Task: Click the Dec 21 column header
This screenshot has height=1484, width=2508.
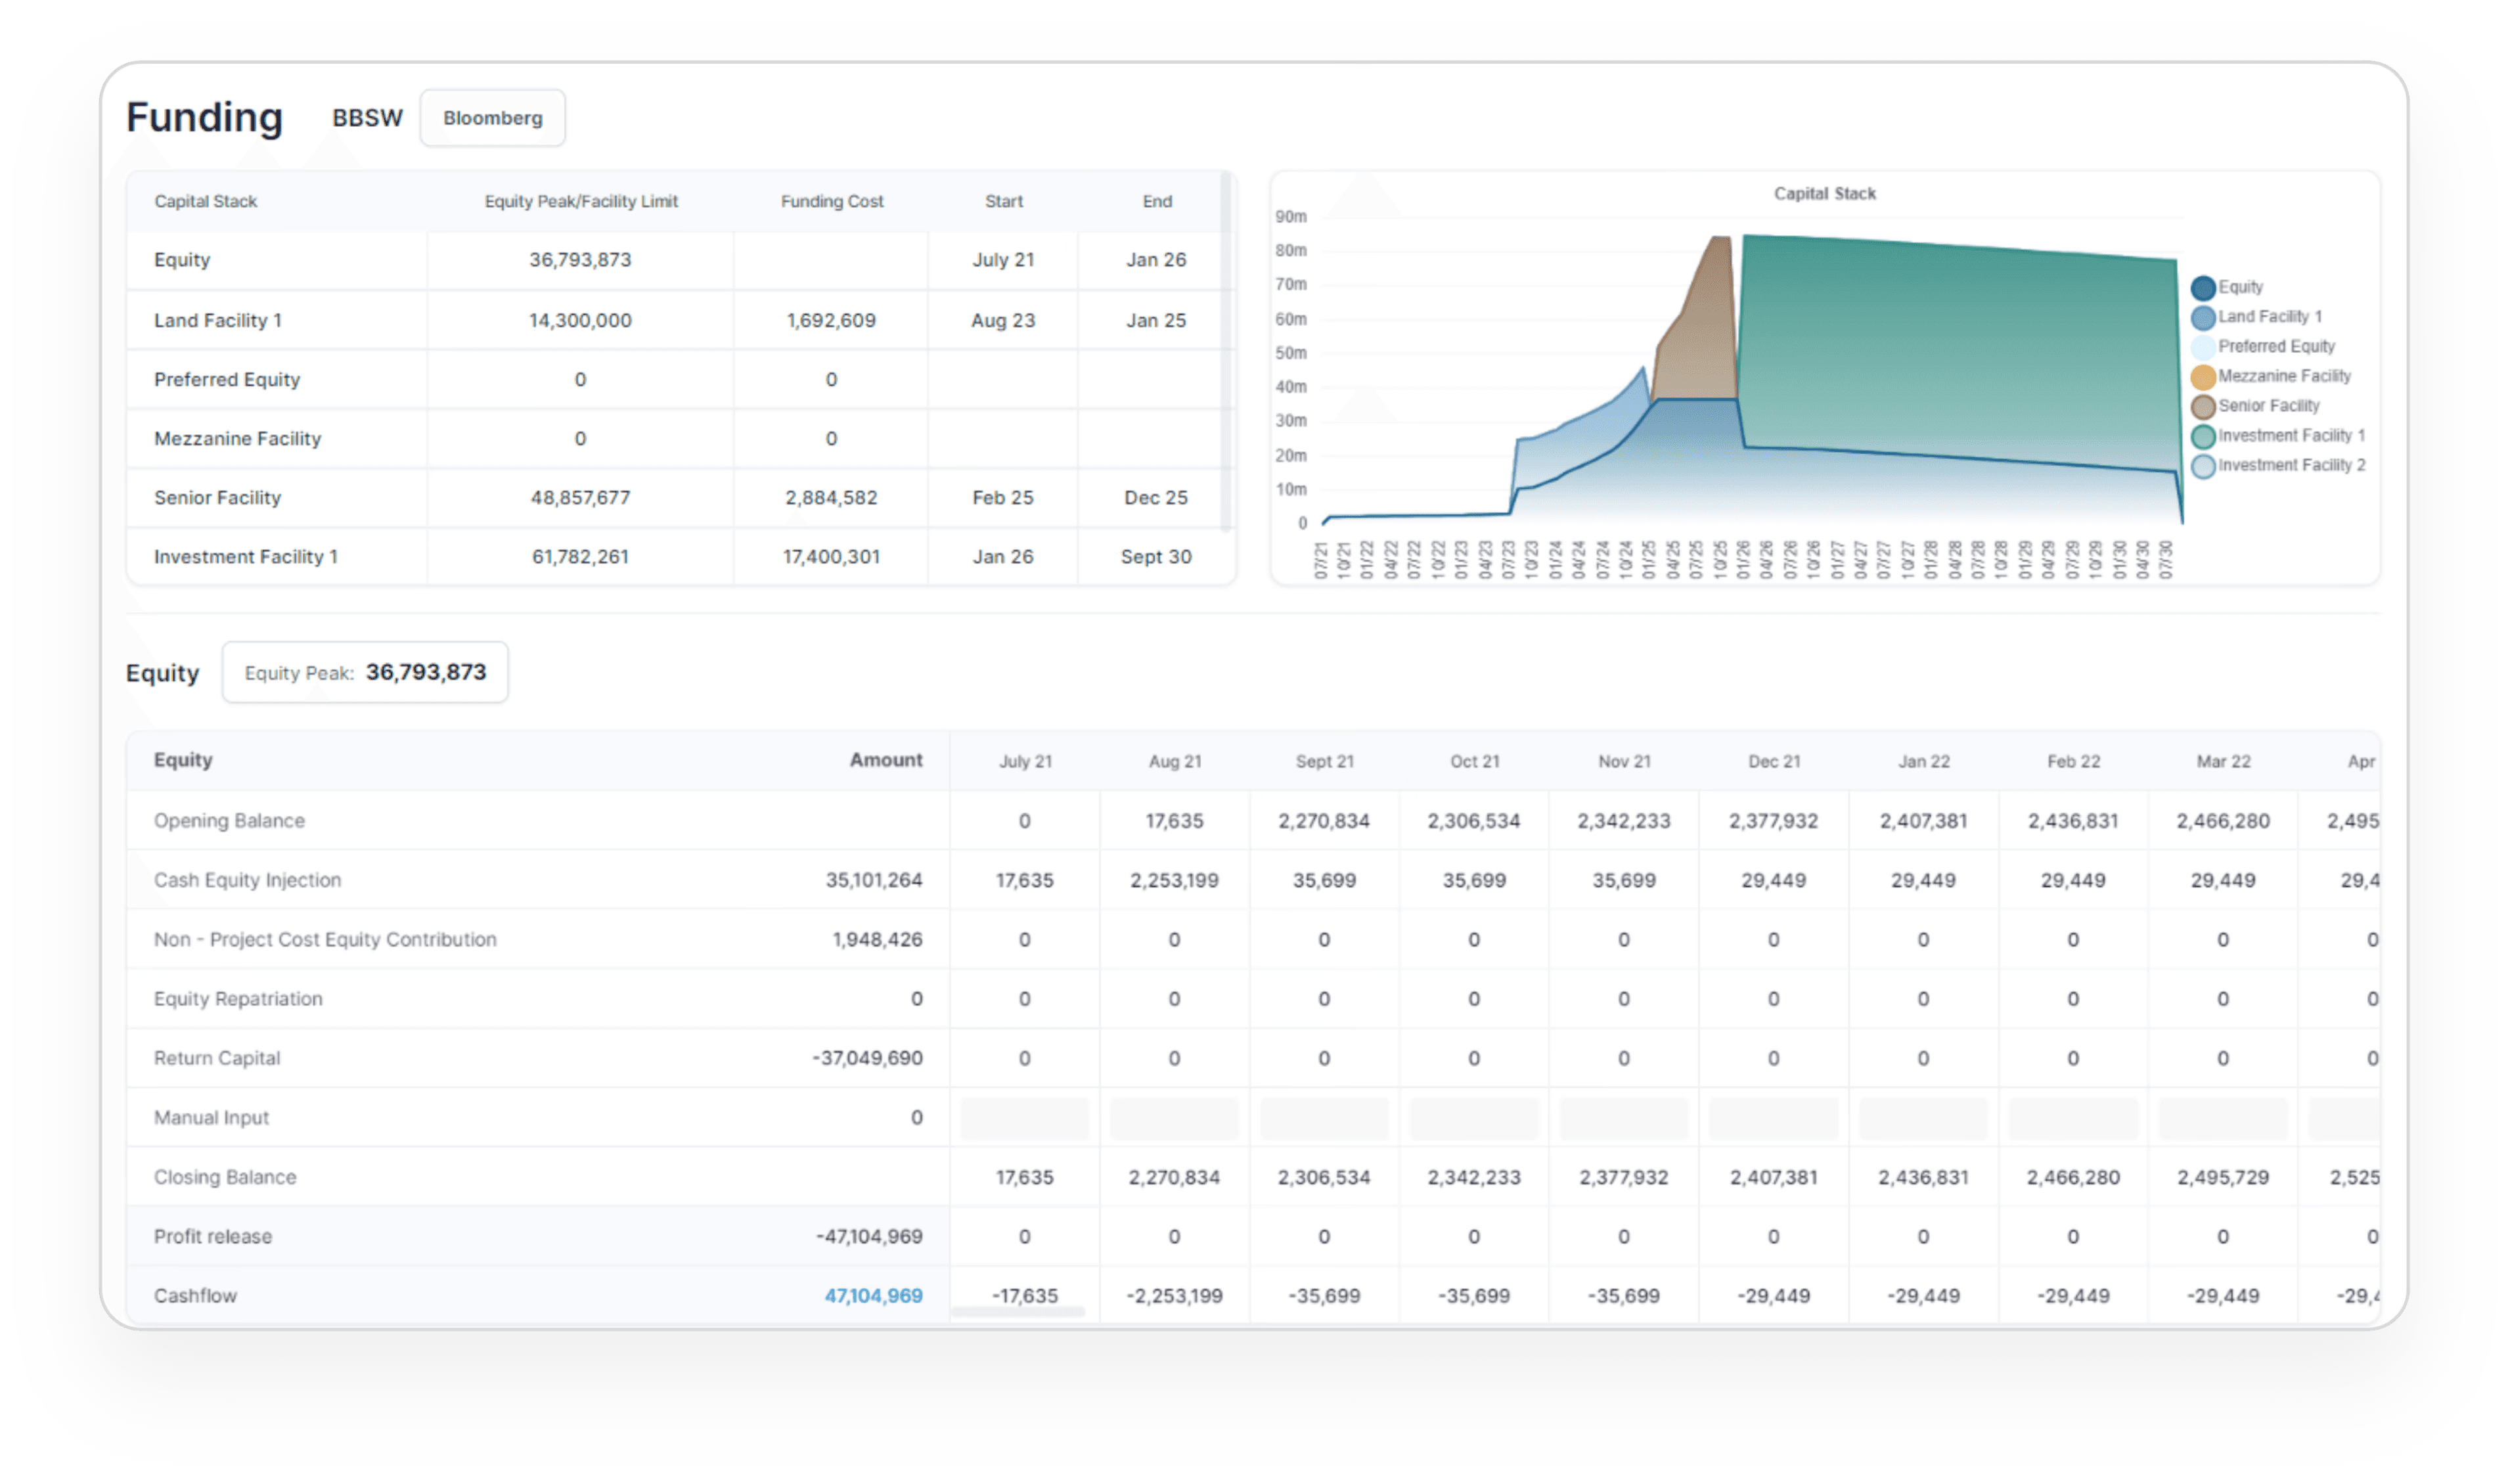Action: click(1774, 761)
